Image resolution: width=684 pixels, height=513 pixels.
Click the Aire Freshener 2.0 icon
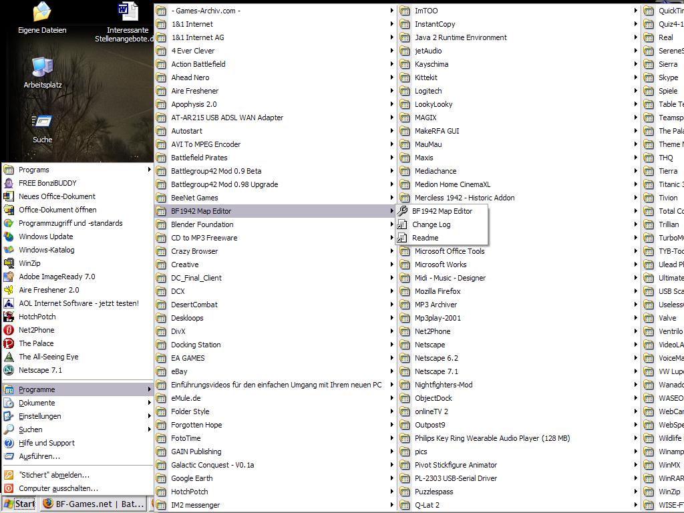tap(9, 290)
